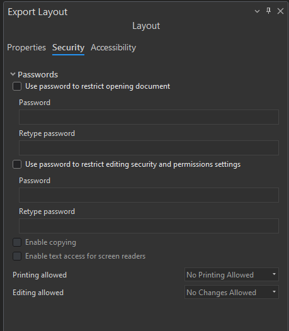Focus the permissions Retype password field

tap(149, 226)
